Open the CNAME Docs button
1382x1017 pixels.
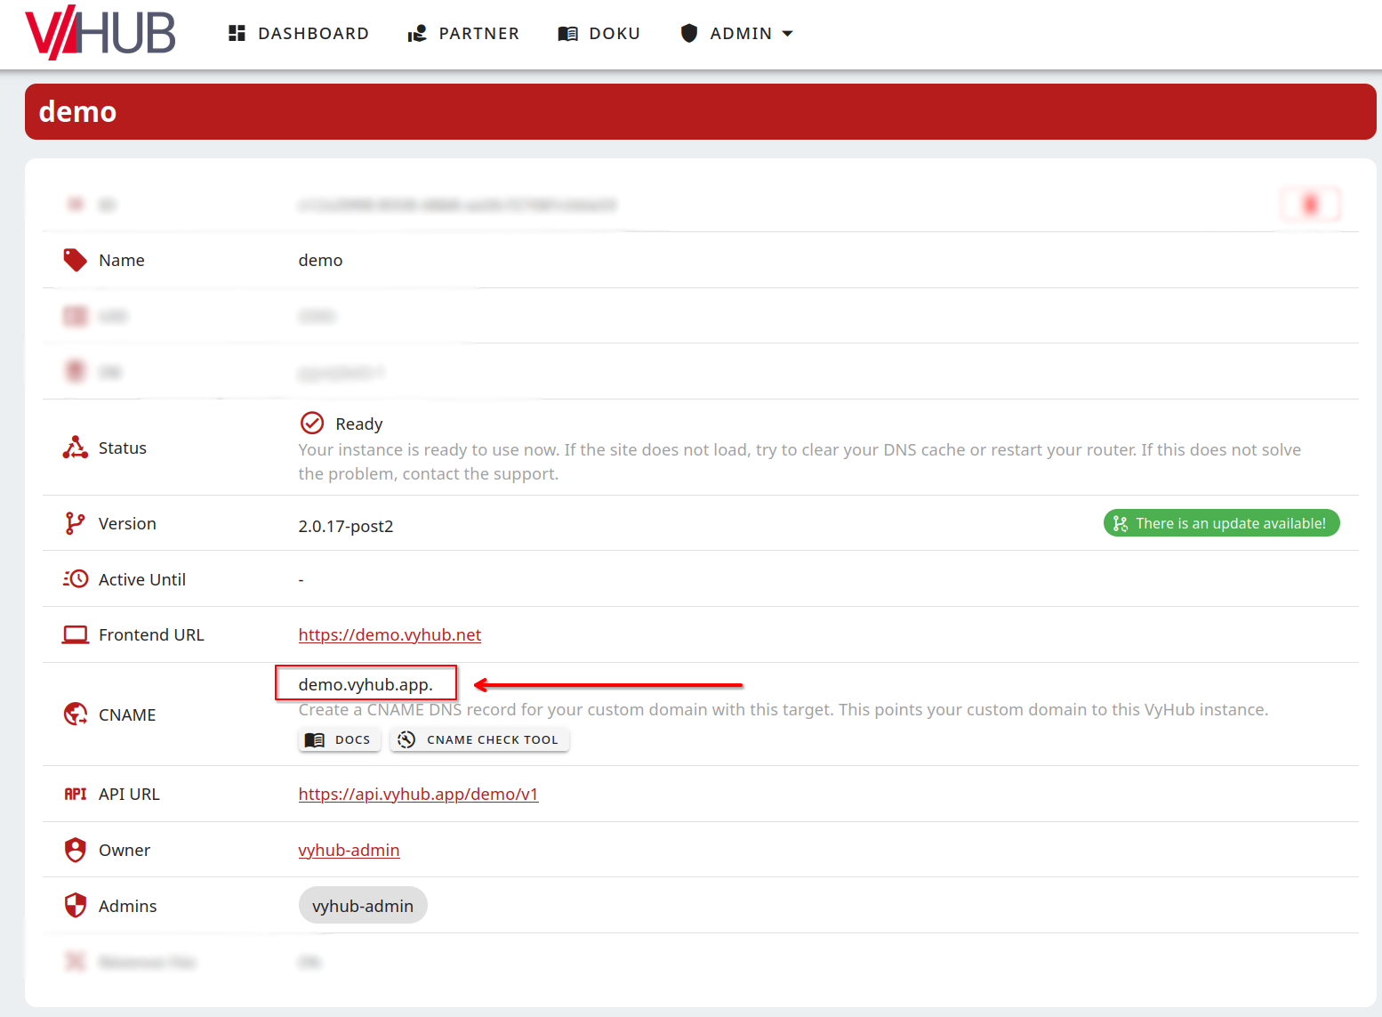tap(339, 739)
